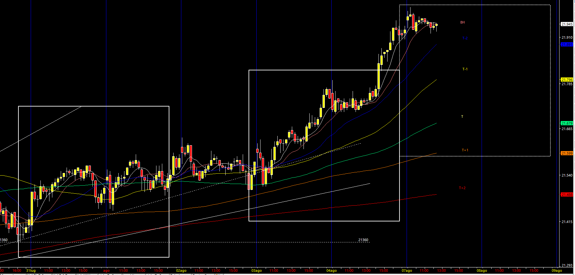Select the yellow T-1 cycle label
Image resolution: width=575 pixels, height=275 pixels.
coord(465,69)
